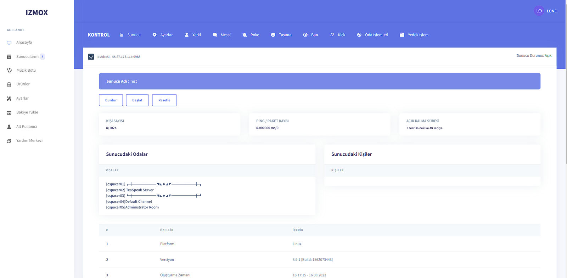Click the Müzik Botu icon
This screenshot has width=567, height=278.
click(9, 70)
